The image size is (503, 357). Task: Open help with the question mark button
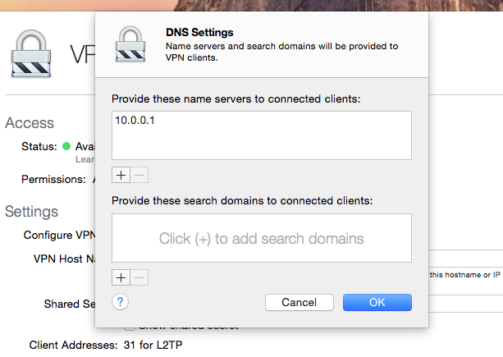(121, 302)
